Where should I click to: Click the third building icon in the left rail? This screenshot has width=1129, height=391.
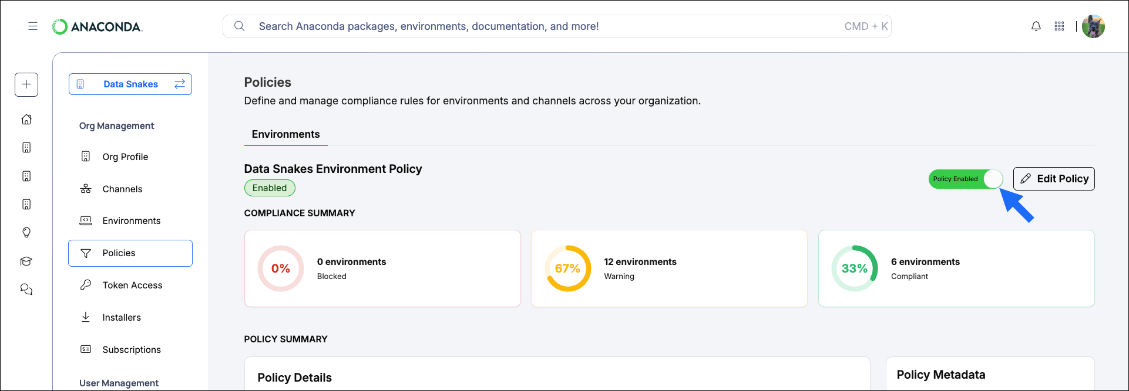[26, 204]
